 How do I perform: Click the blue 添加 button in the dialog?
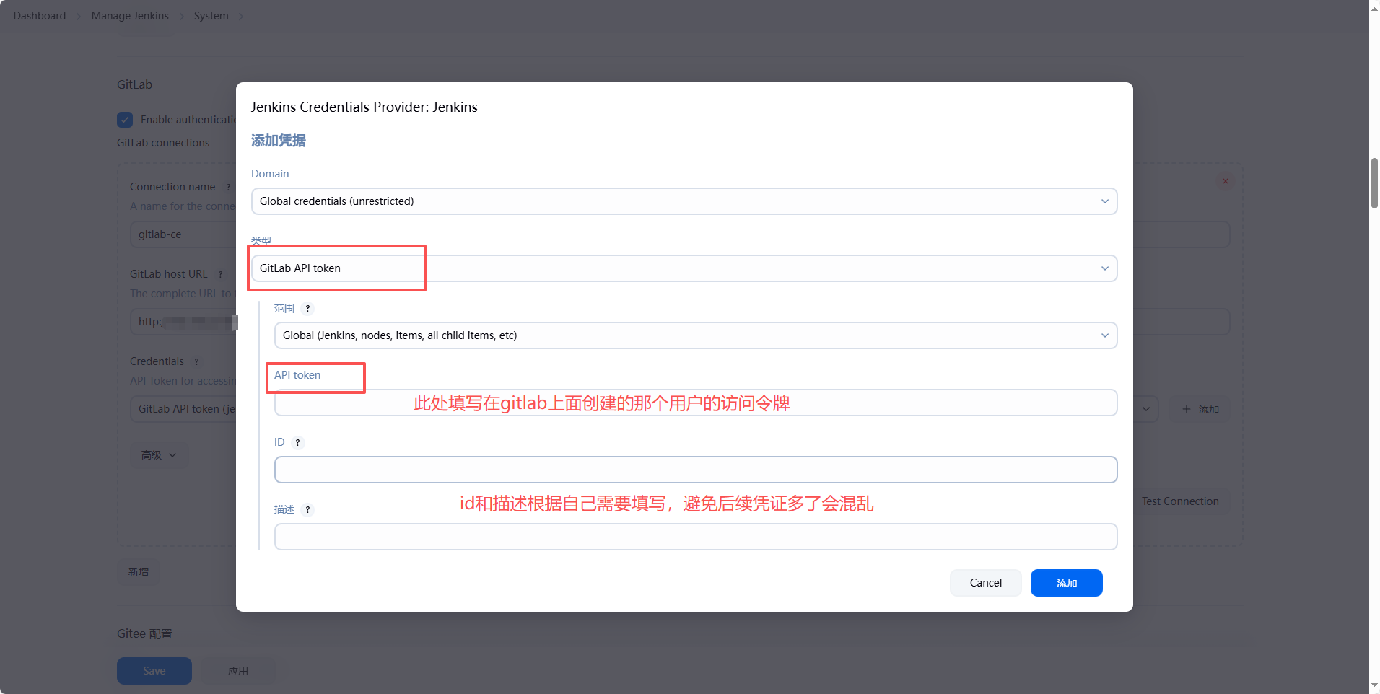point(1066,583)
